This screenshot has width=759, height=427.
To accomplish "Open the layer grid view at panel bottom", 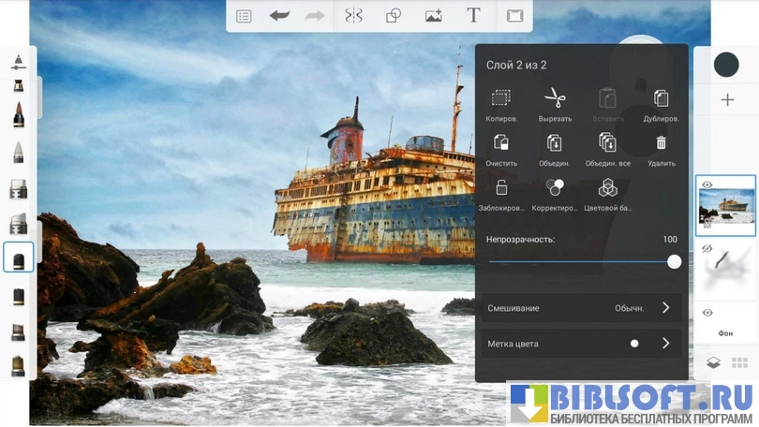I will 738,362.
